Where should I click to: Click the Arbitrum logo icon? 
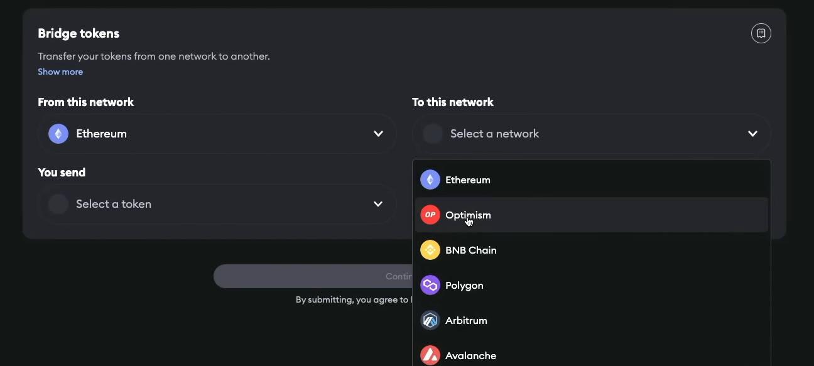[x=430, y=321]
